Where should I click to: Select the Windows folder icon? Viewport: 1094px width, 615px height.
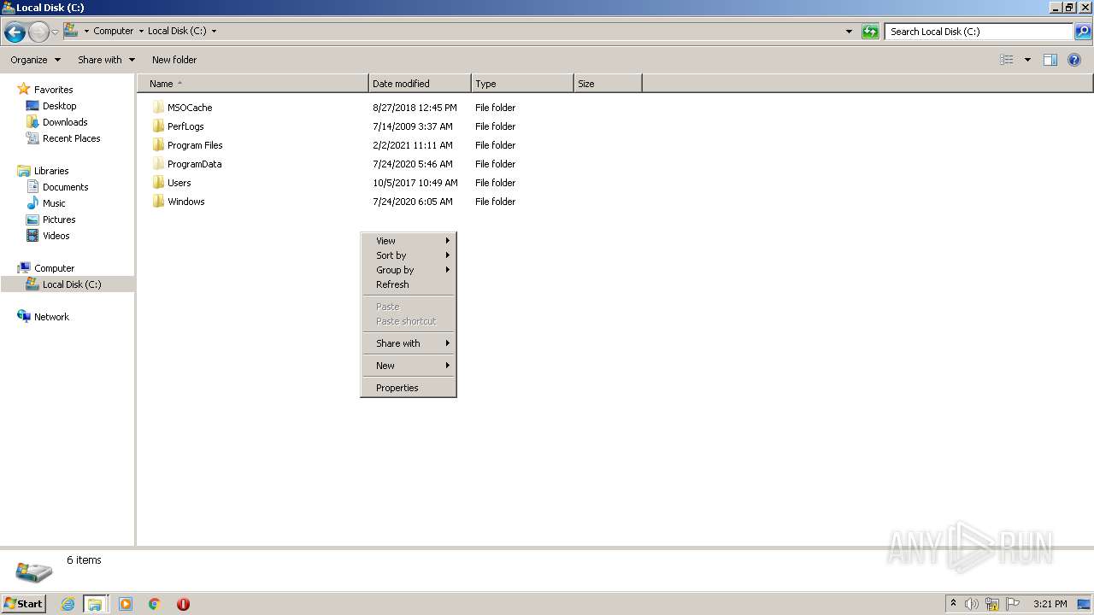point(158,202)
